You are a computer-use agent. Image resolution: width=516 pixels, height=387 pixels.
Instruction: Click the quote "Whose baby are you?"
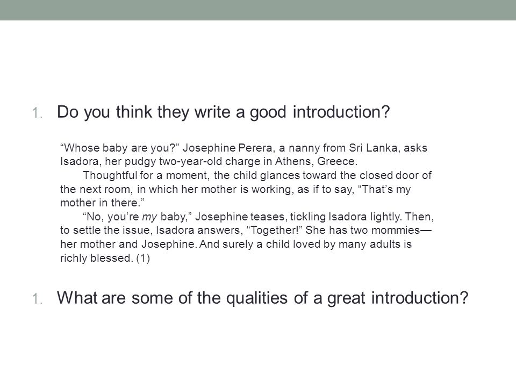[119, 148]
